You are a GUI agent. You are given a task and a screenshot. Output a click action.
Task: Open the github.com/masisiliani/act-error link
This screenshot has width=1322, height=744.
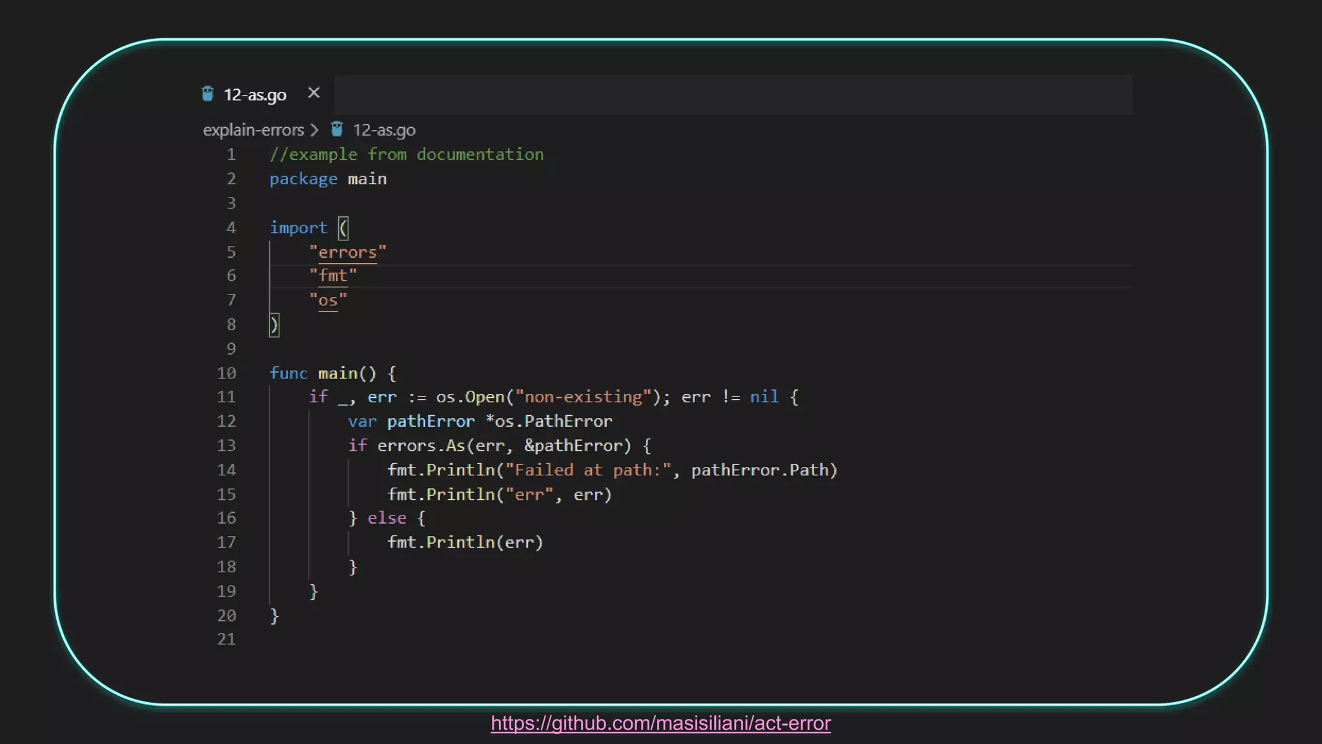pyautogui.click(x=660, y=723)
